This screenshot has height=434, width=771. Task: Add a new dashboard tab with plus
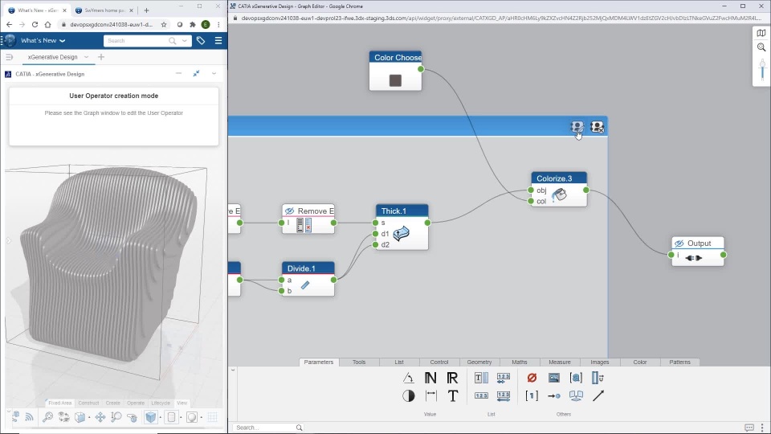pyautogui.click(x=101, y=57)
